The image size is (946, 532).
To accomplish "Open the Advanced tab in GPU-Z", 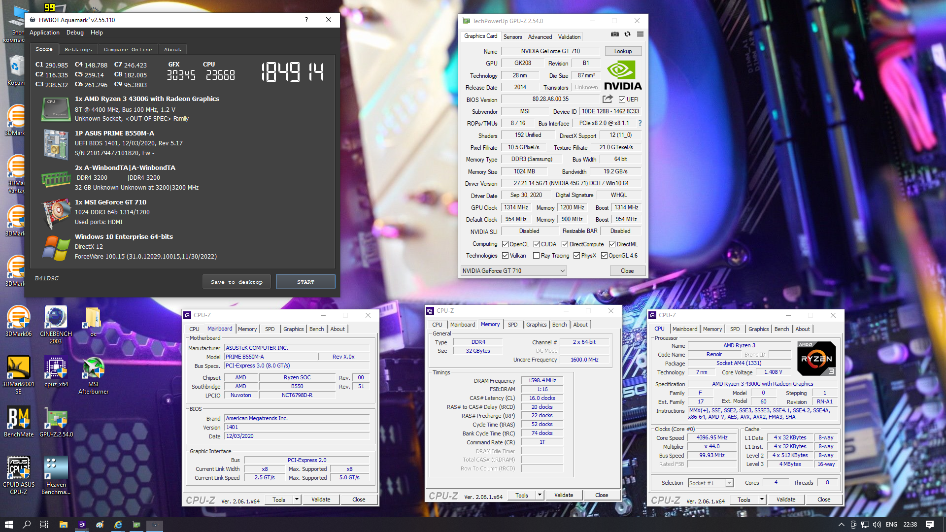I will [540, 37].
